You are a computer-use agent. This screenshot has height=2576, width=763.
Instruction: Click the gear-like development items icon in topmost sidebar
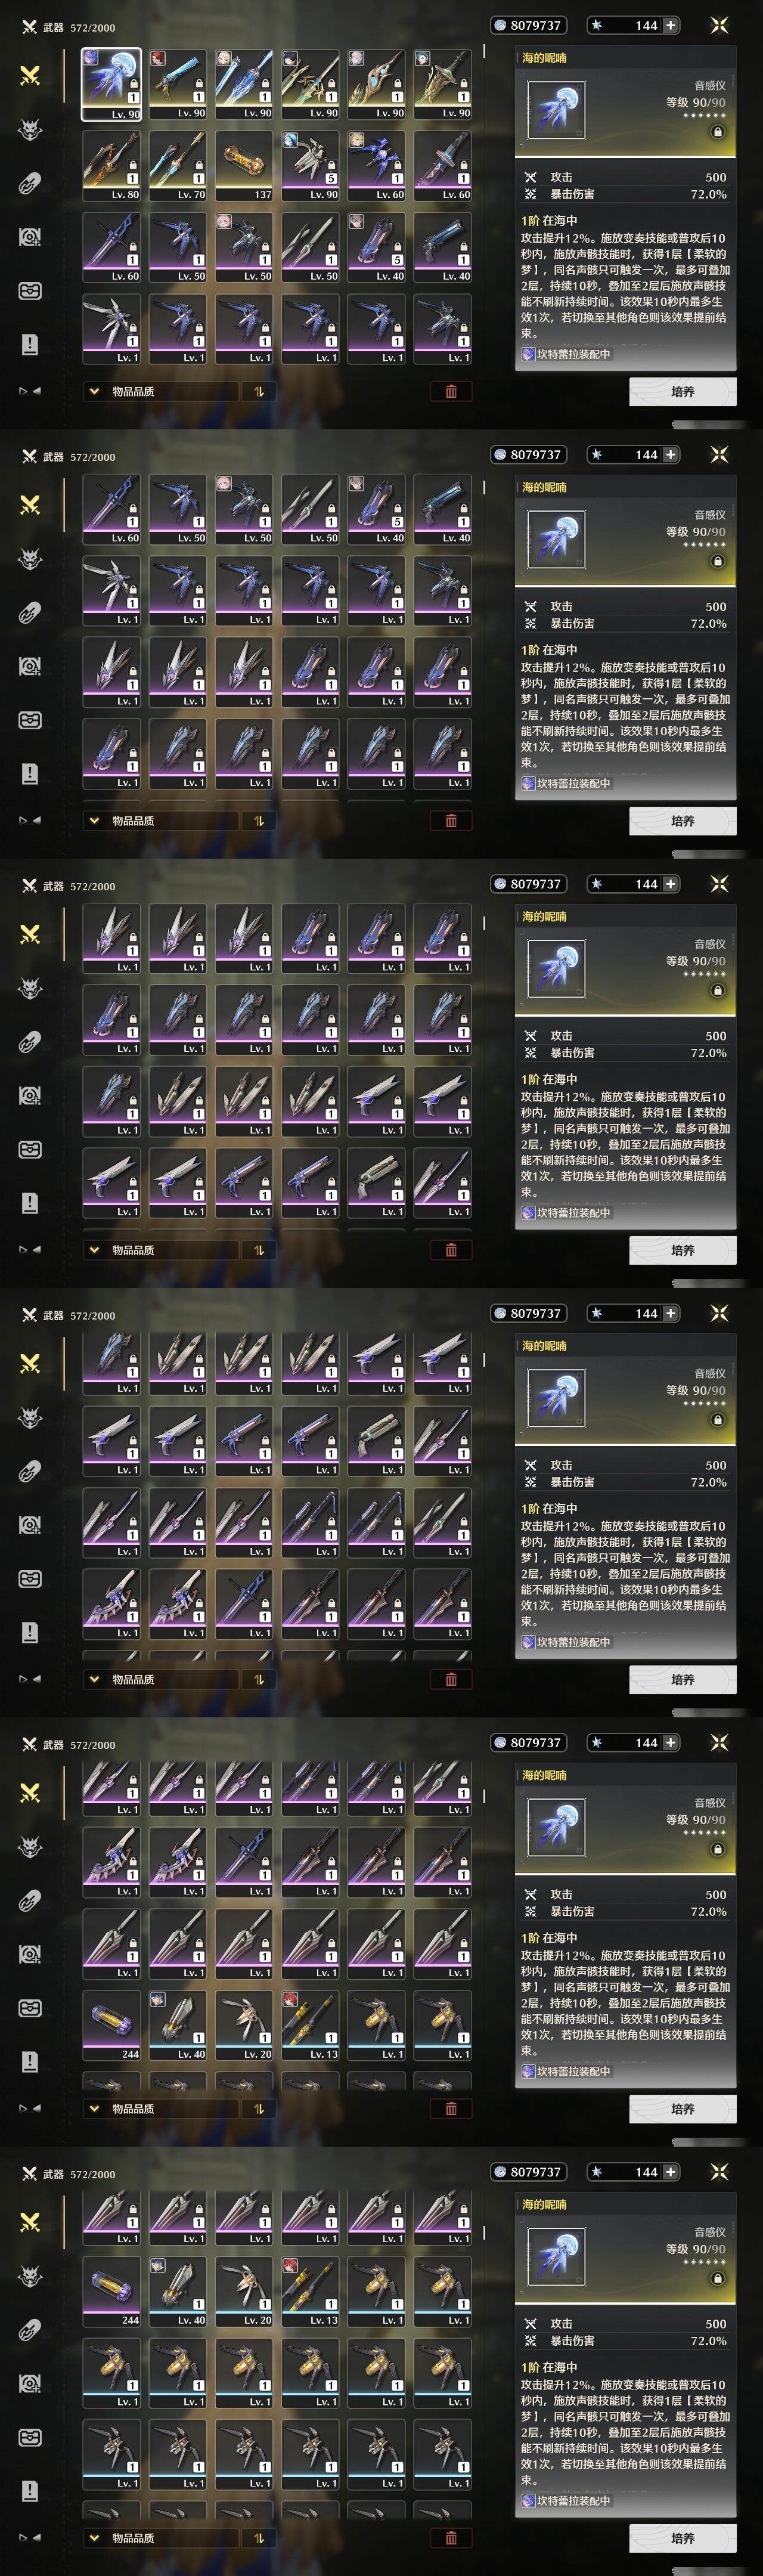tap(30, 237)
